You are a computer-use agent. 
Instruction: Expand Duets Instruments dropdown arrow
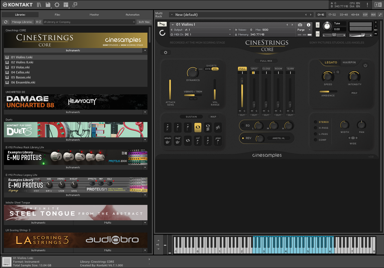pos(145,140)
